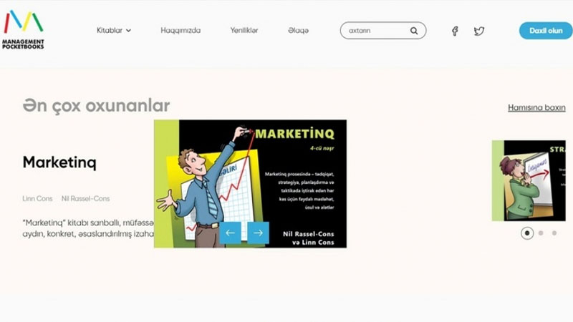Open the Əlaqə menu item
This screenshot has height=322, width=573.
click(x=298, y=30)
